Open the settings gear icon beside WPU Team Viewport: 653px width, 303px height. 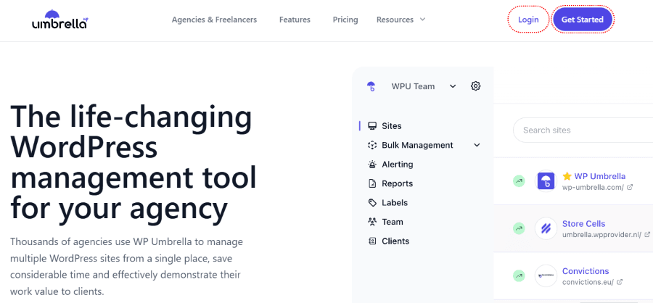[x=475, y=86]
